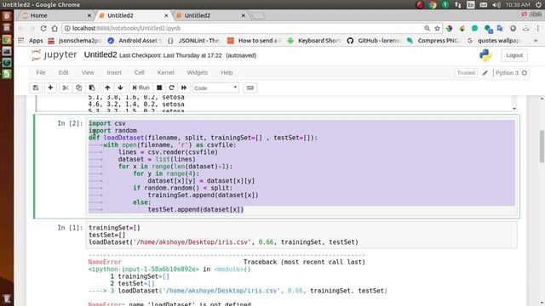Restart kernel and run all icon
The height and width of the screenshot is (306, 545).
tap(184, 88)
